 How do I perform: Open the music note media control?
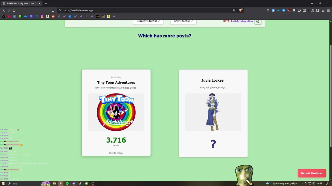(x=313, y=10)
